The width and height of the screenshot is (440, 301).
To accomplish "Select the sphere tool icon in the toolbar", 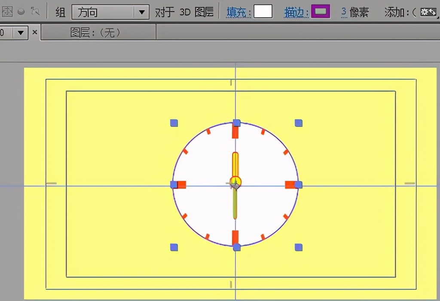I will [x=21, y=12].
